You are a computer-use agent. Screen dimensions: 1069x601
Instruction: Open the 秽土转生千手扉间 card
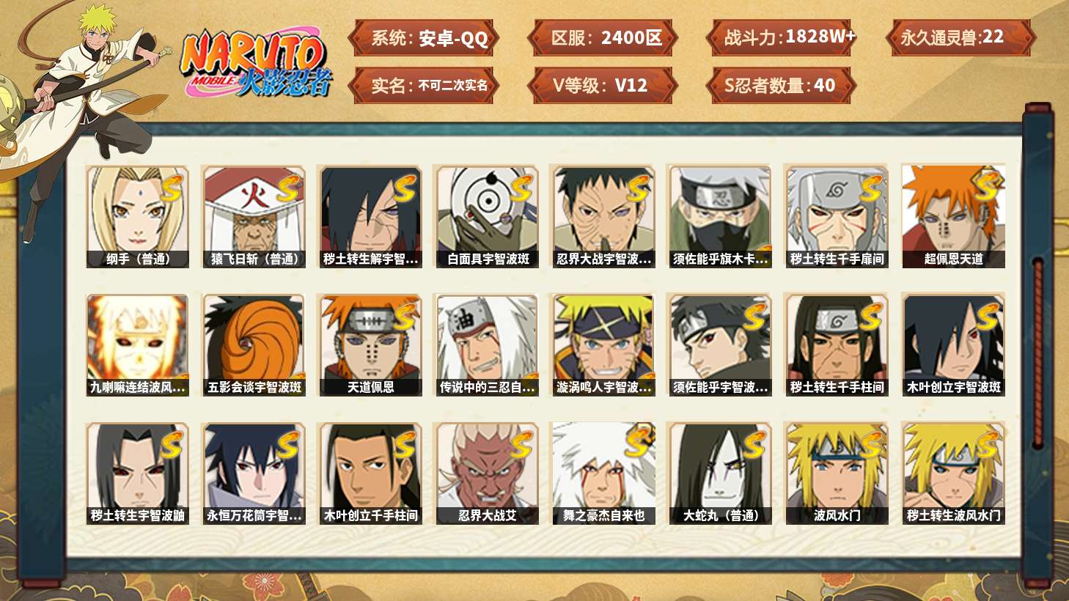point(837,216)
